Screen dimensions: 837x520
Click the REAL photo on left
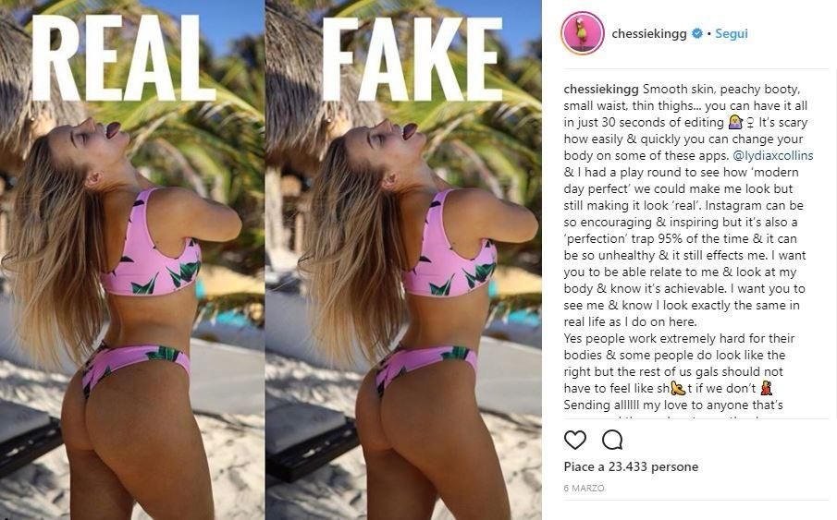[132, 260]
